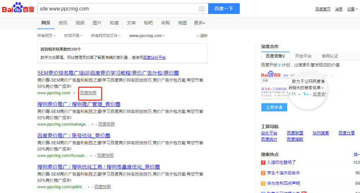Viewport: 360px width, 193px height.
Task: Open result 搜狗竞价推广 / 搜狗推广管理_竞价圈
Action: coord(79,104)
